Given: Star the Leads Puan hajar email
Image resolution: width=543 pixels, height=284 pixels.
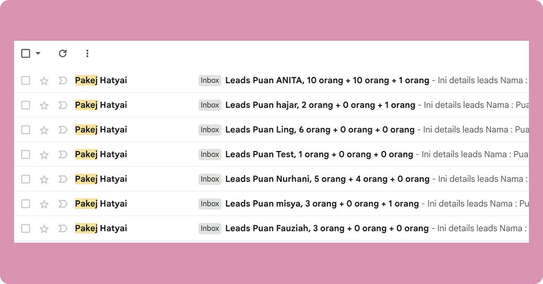Looking at the screenshot, I should (44, 105).
